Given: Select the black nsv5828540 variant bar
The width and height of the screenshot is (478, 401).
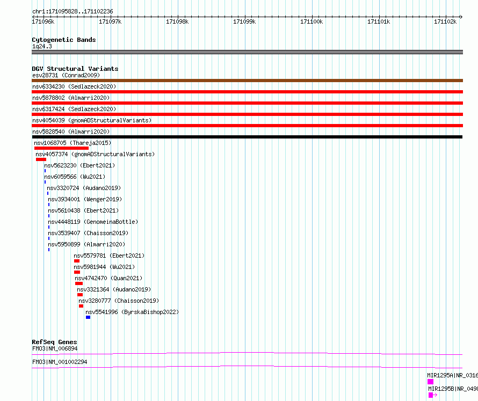Looking at the screenshot, I should pos(247,137).
